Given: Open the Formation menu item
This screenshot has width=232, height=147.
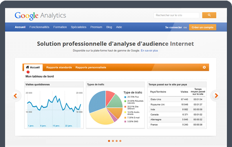Looking at the screenshot, I should click(60, 27).
